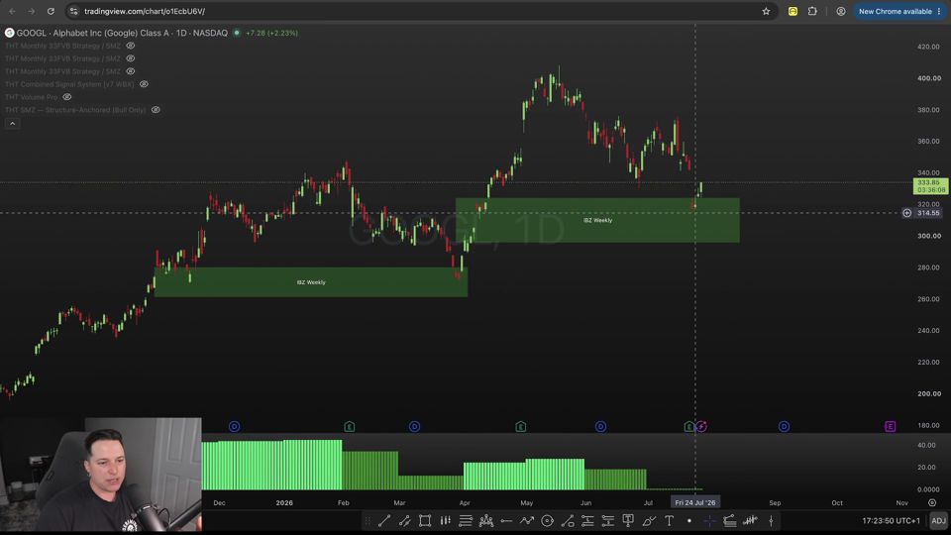Click the dividend marker near September

pyautogui.click(x=784, y=426)
